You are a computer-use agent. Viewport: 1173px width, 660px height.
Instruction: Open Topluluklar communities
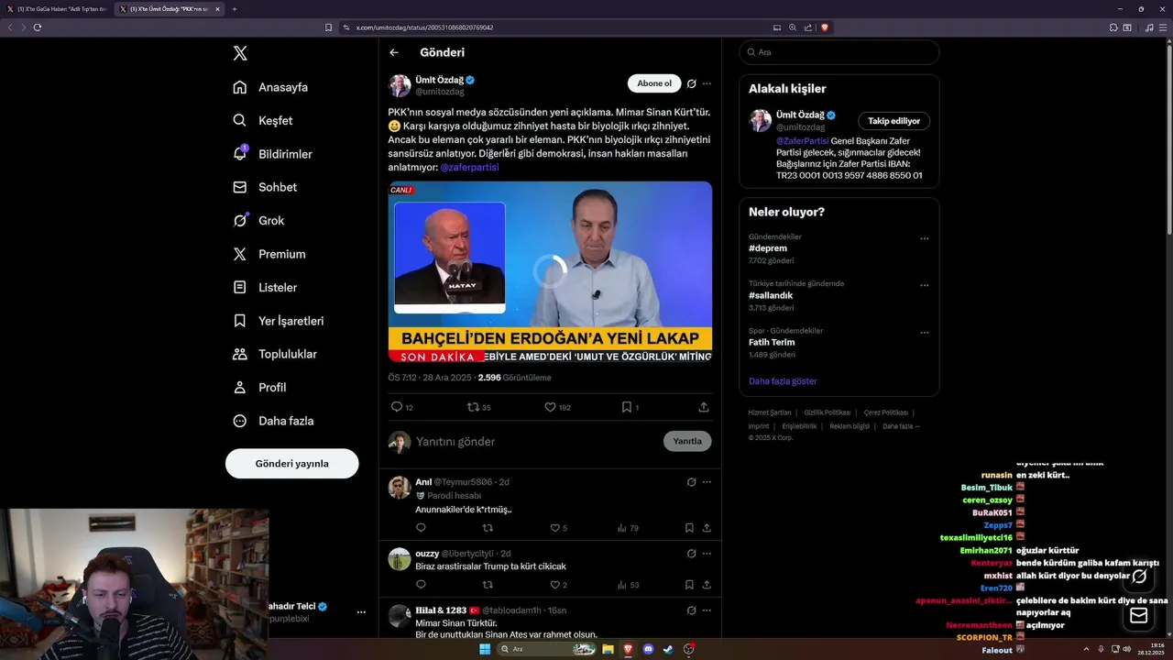pyautogui.click(x=274, y=354)
